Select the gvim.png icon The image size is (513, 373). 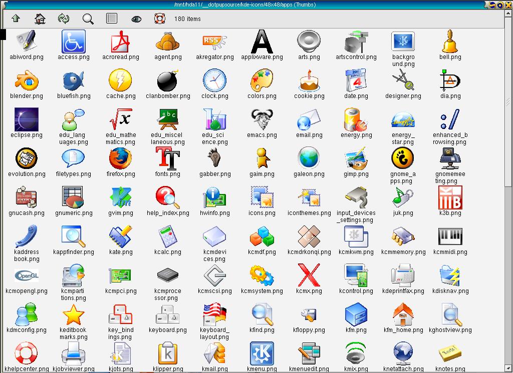click(121, 197)
